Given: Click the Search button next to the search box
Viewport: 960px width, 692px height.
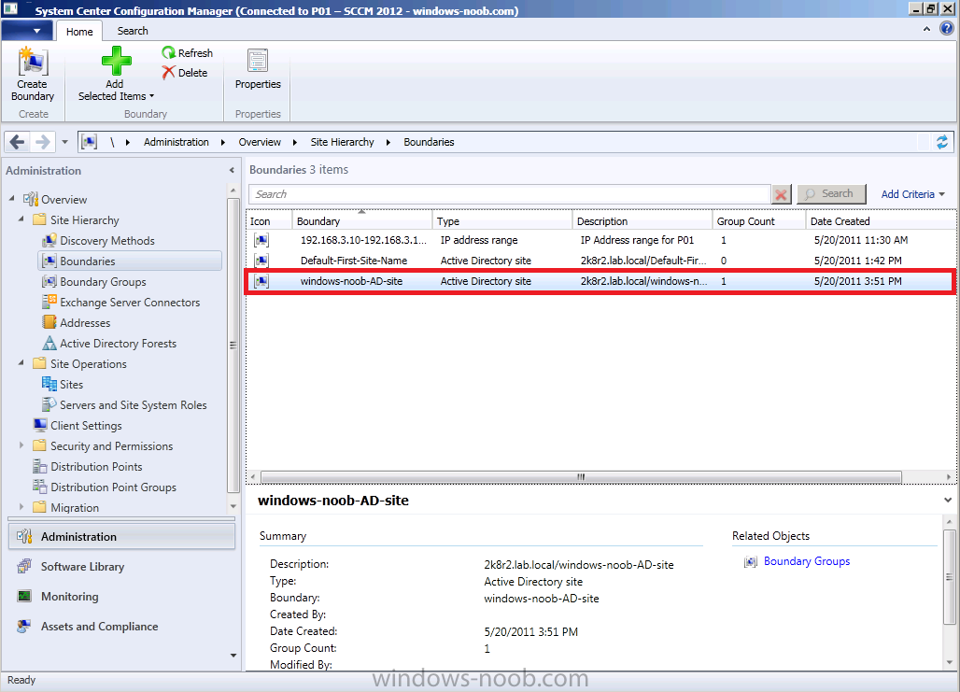Looking at the screenshot, I should coord(831,194).
